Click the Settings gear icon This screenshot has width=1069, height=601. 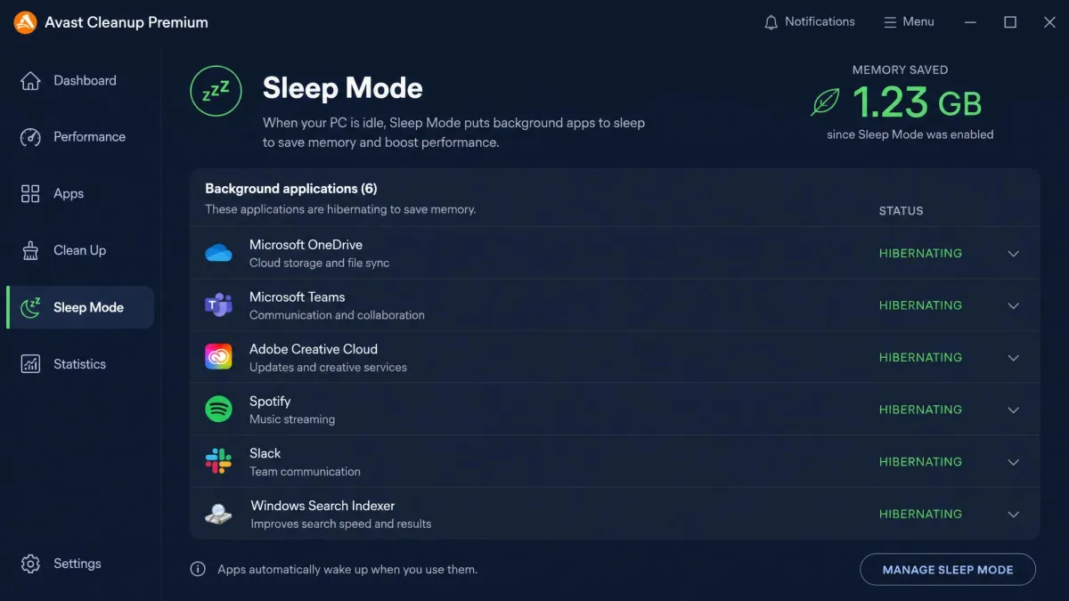pyautogui.click(x=30, y=564)
